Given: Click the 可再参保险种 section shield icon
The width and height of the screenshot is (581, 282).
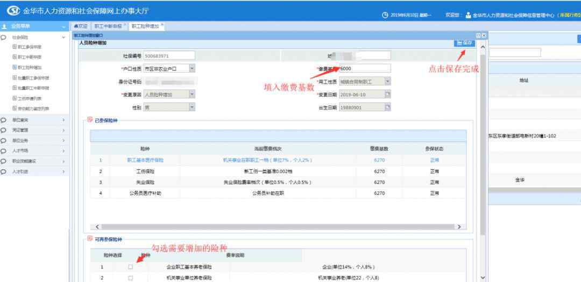Looking at the screenshot, I should coord(90,239).
